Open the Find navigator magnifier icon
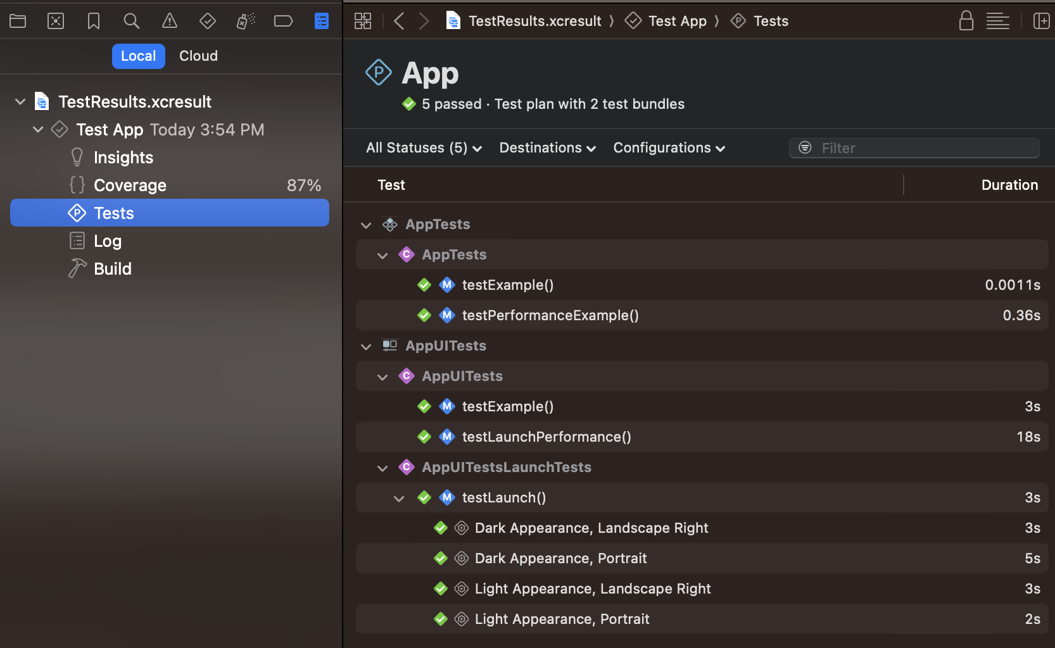The width and height of the screenshot is (1055, 648). point(132,21)
